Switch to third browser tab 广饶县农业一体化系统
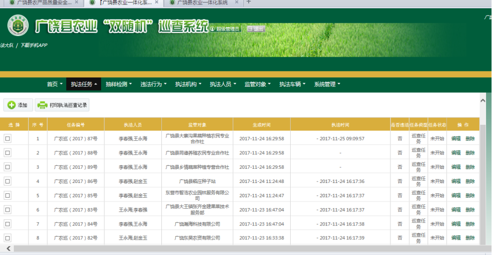 202,3
